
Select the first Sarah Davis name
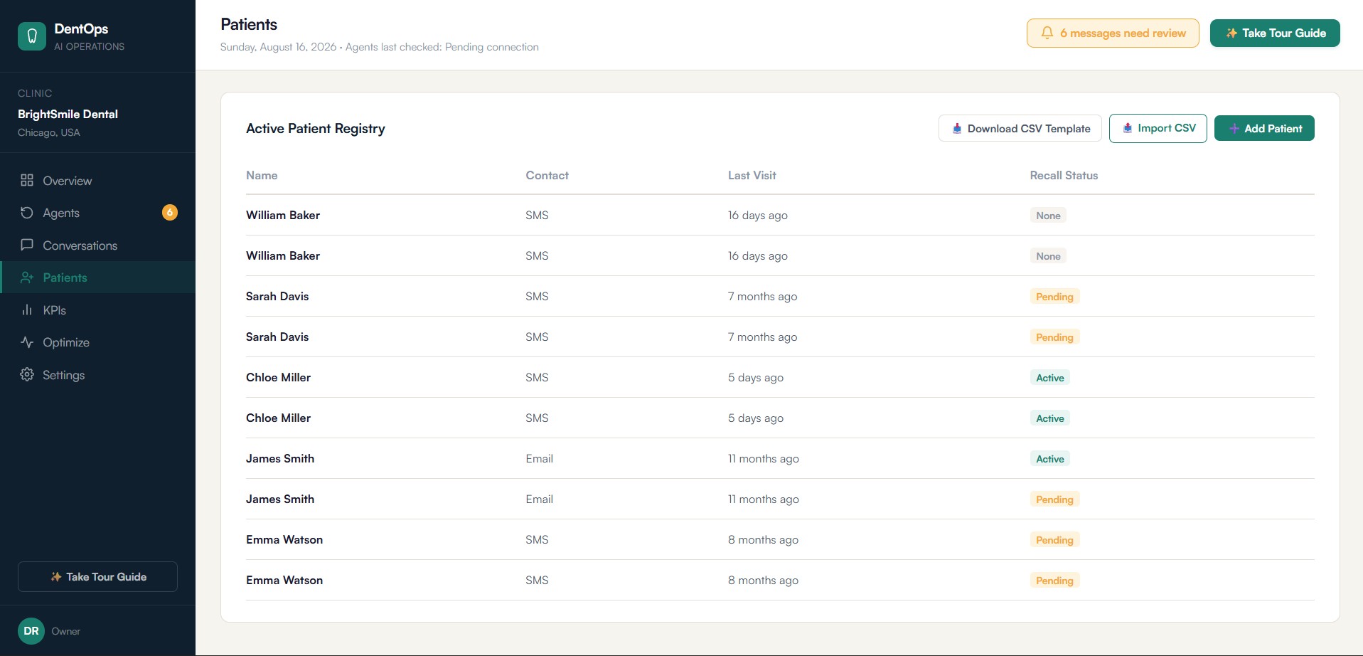coord(277,296)
